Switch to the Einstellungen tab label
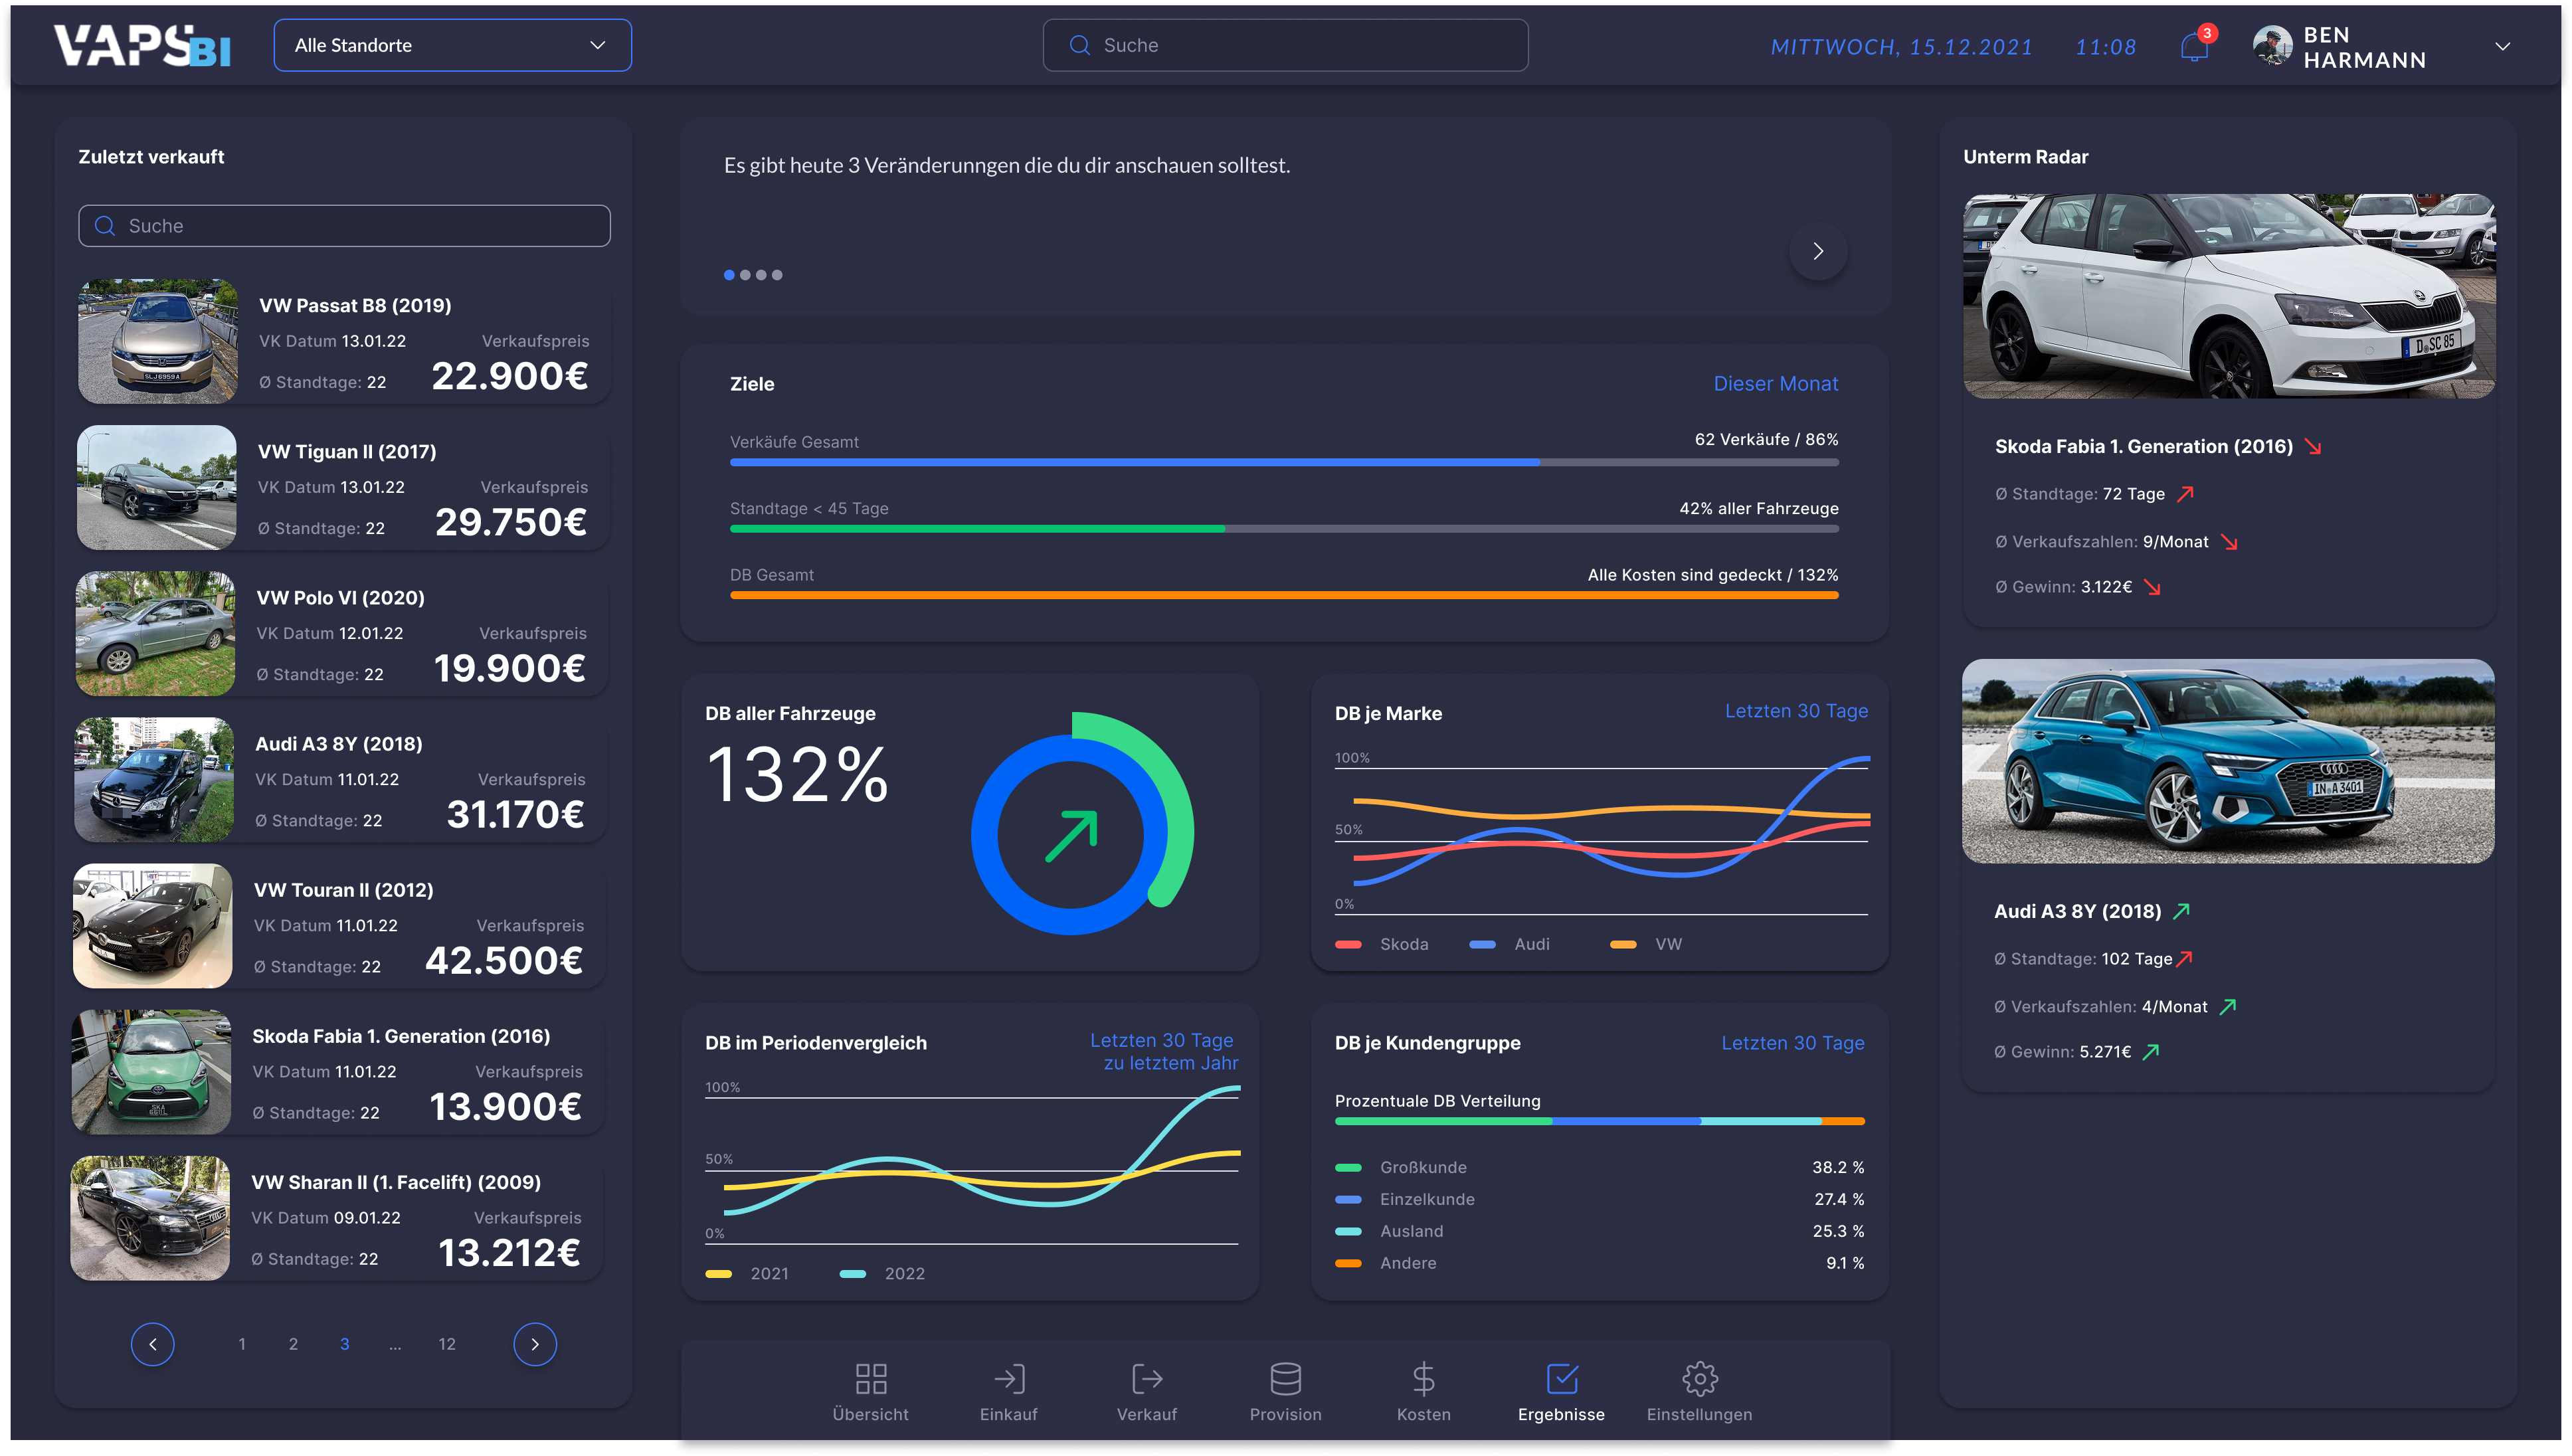This screenshot has width=2572, height=1456. 1699,1414
